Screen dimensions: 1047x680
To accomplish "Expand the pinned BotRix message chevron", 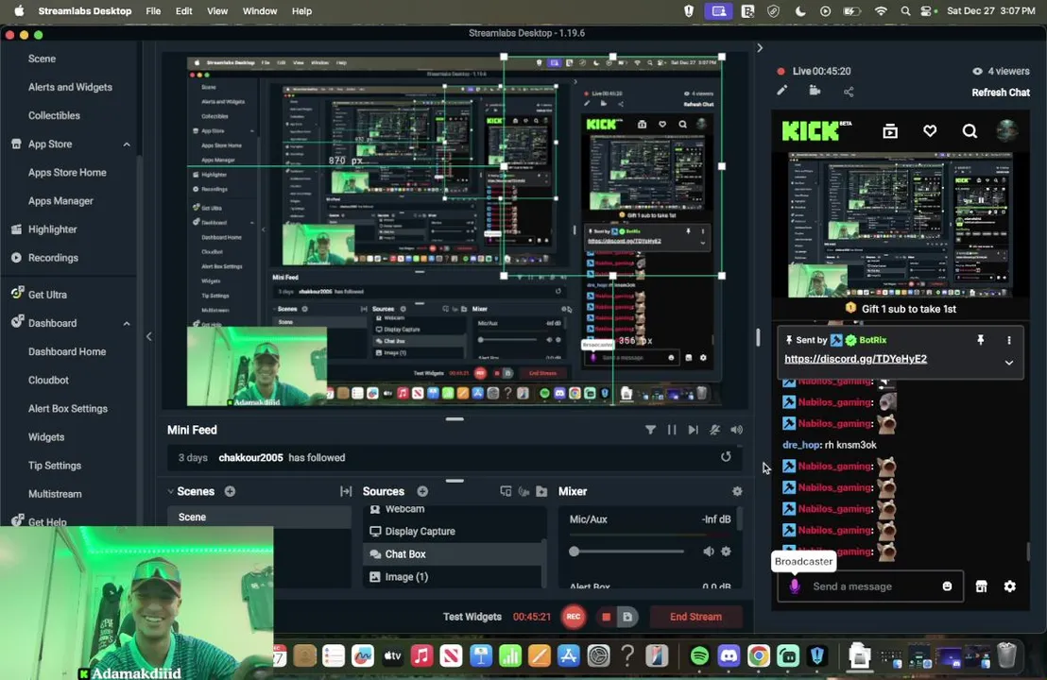I will [x=1009, y=363].
